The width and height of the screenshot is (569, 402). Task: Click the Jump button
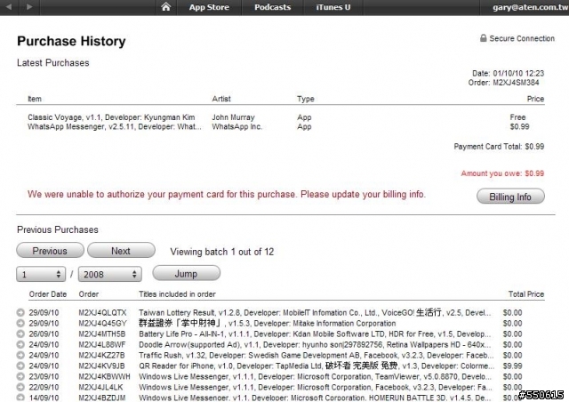(186, 273)
